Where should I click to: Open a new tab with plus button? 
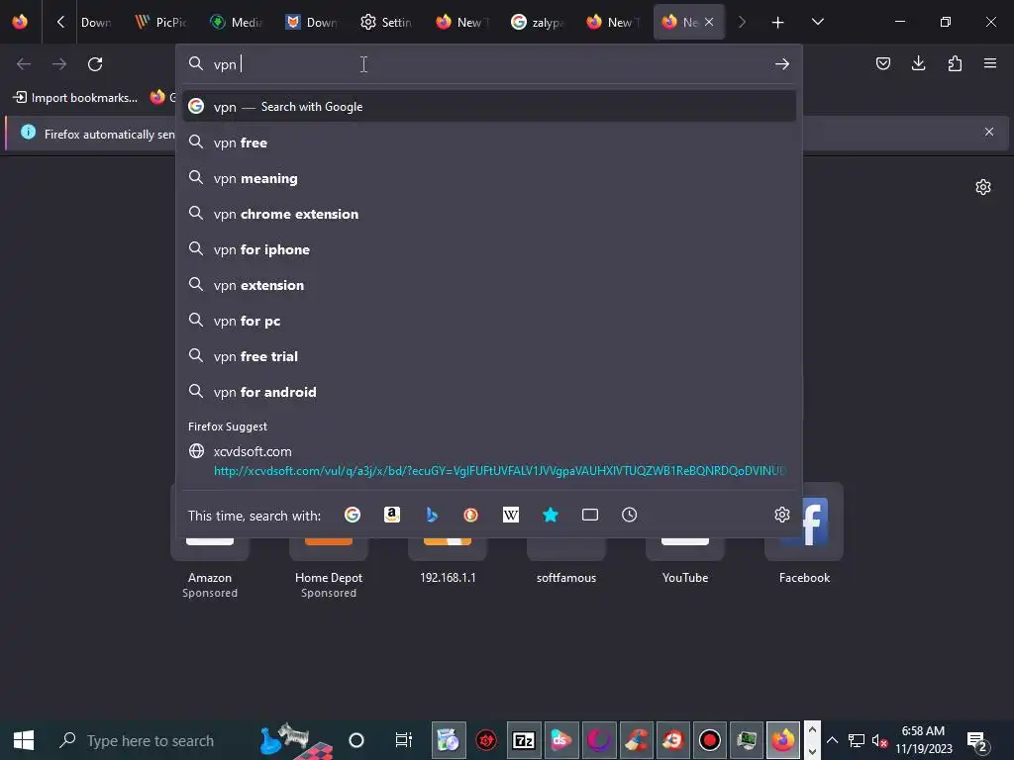tap(777, 23)
